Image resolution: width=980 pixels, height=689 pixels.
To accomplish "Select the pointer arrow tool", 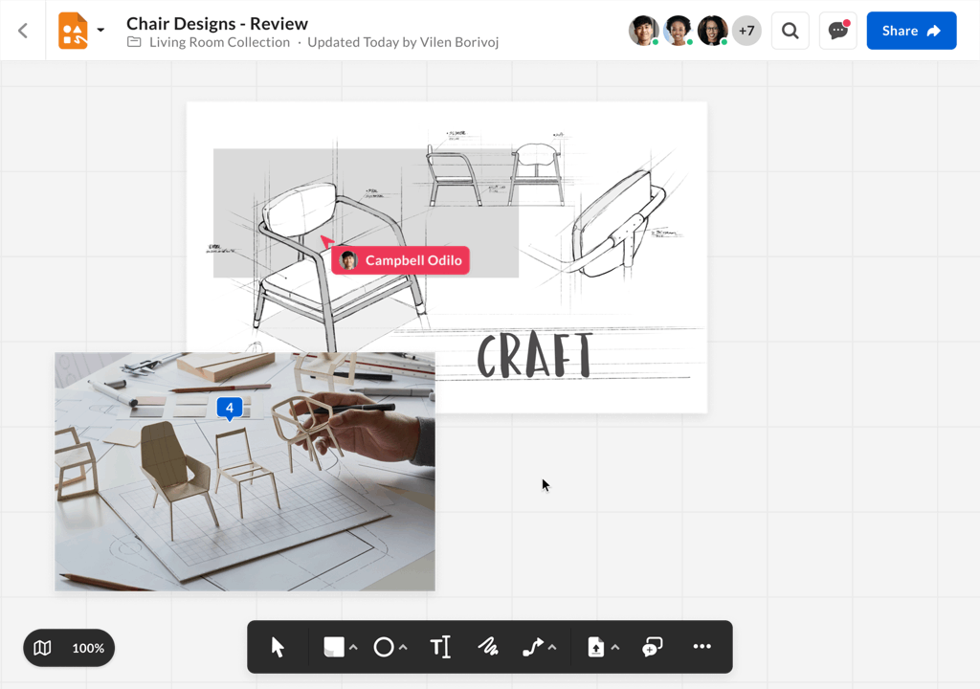I will click(x=278, y=647).
